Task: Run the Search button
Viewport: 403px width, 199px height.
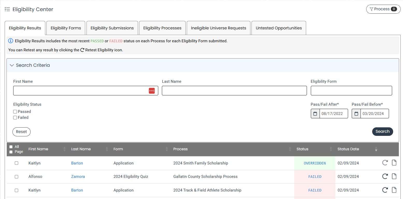Action: (x=383, y=131)
